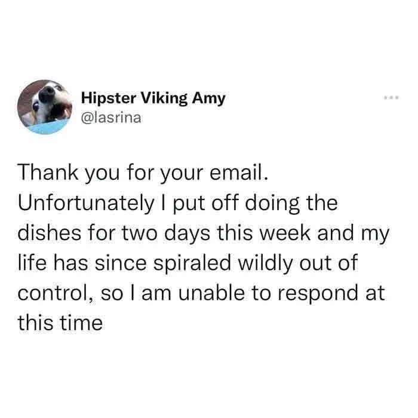Click the word 'Unfortunately' in the tweet
The image size is (418, 418).
[x=86, y=204]
